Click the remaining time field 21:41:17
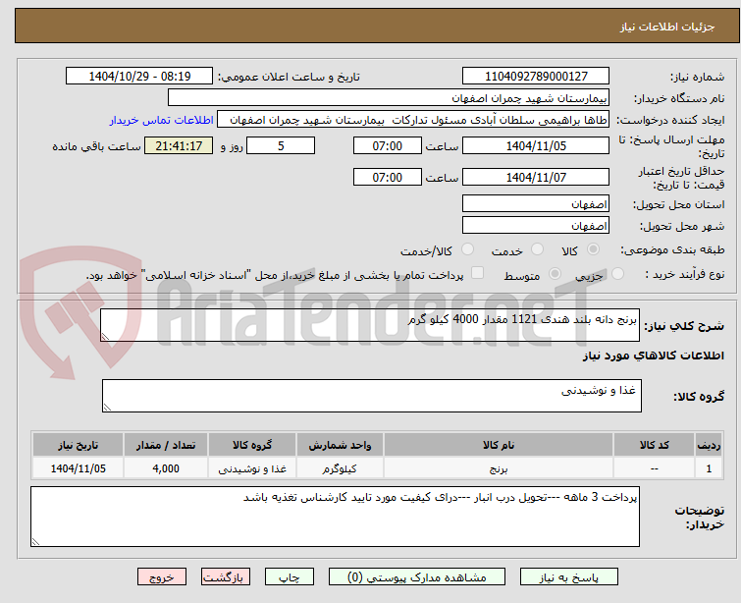This screenshot has width=741, height=603. [x=179, y=145]
